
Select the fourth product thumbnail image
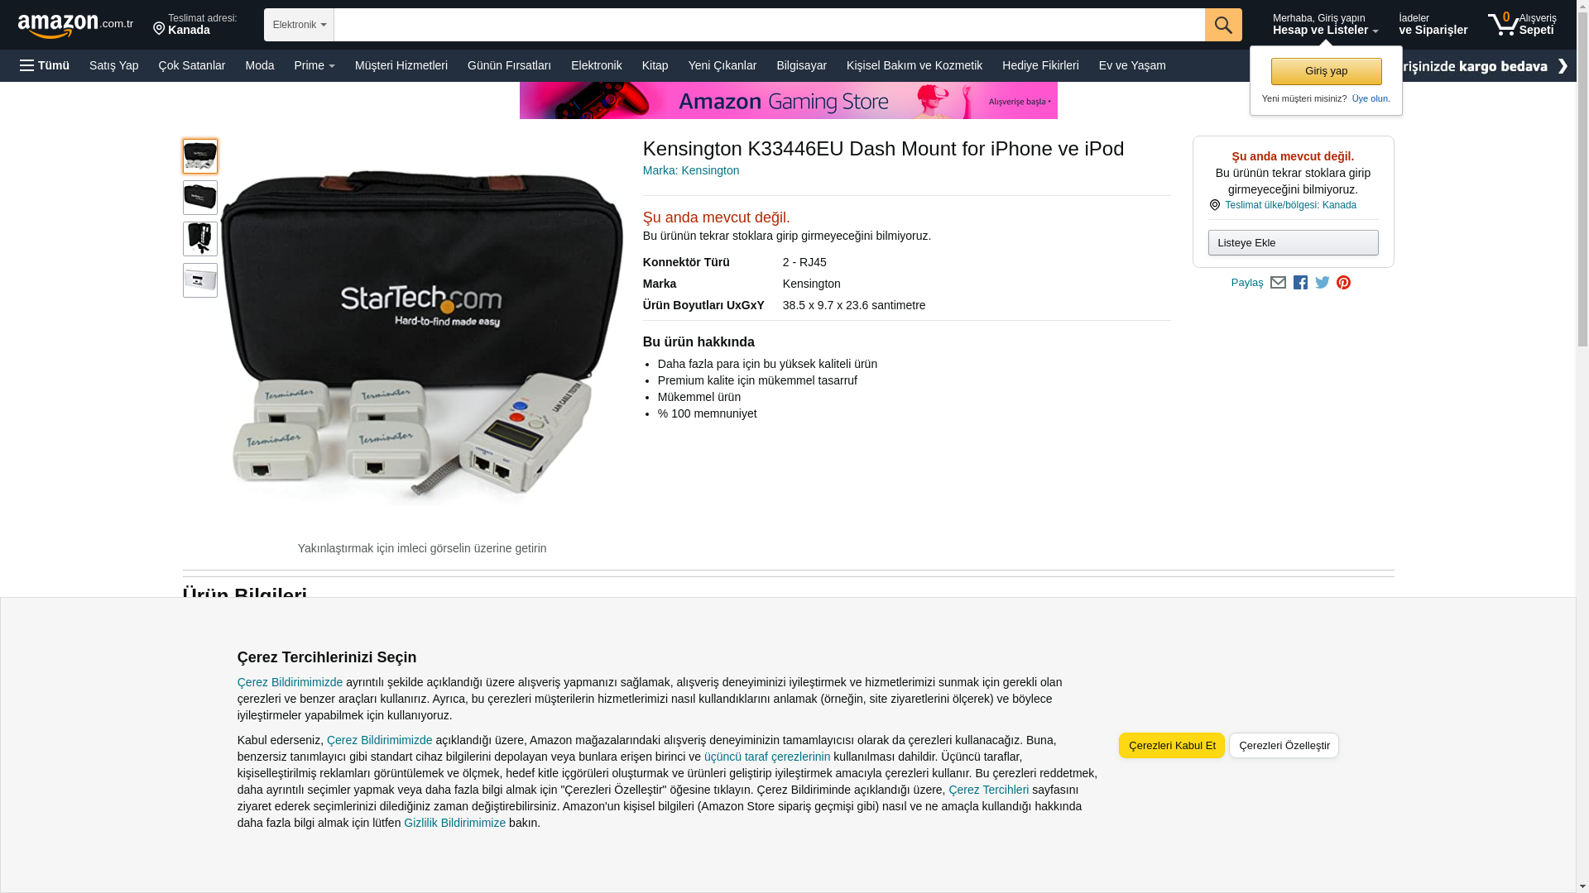click(200, 280)
